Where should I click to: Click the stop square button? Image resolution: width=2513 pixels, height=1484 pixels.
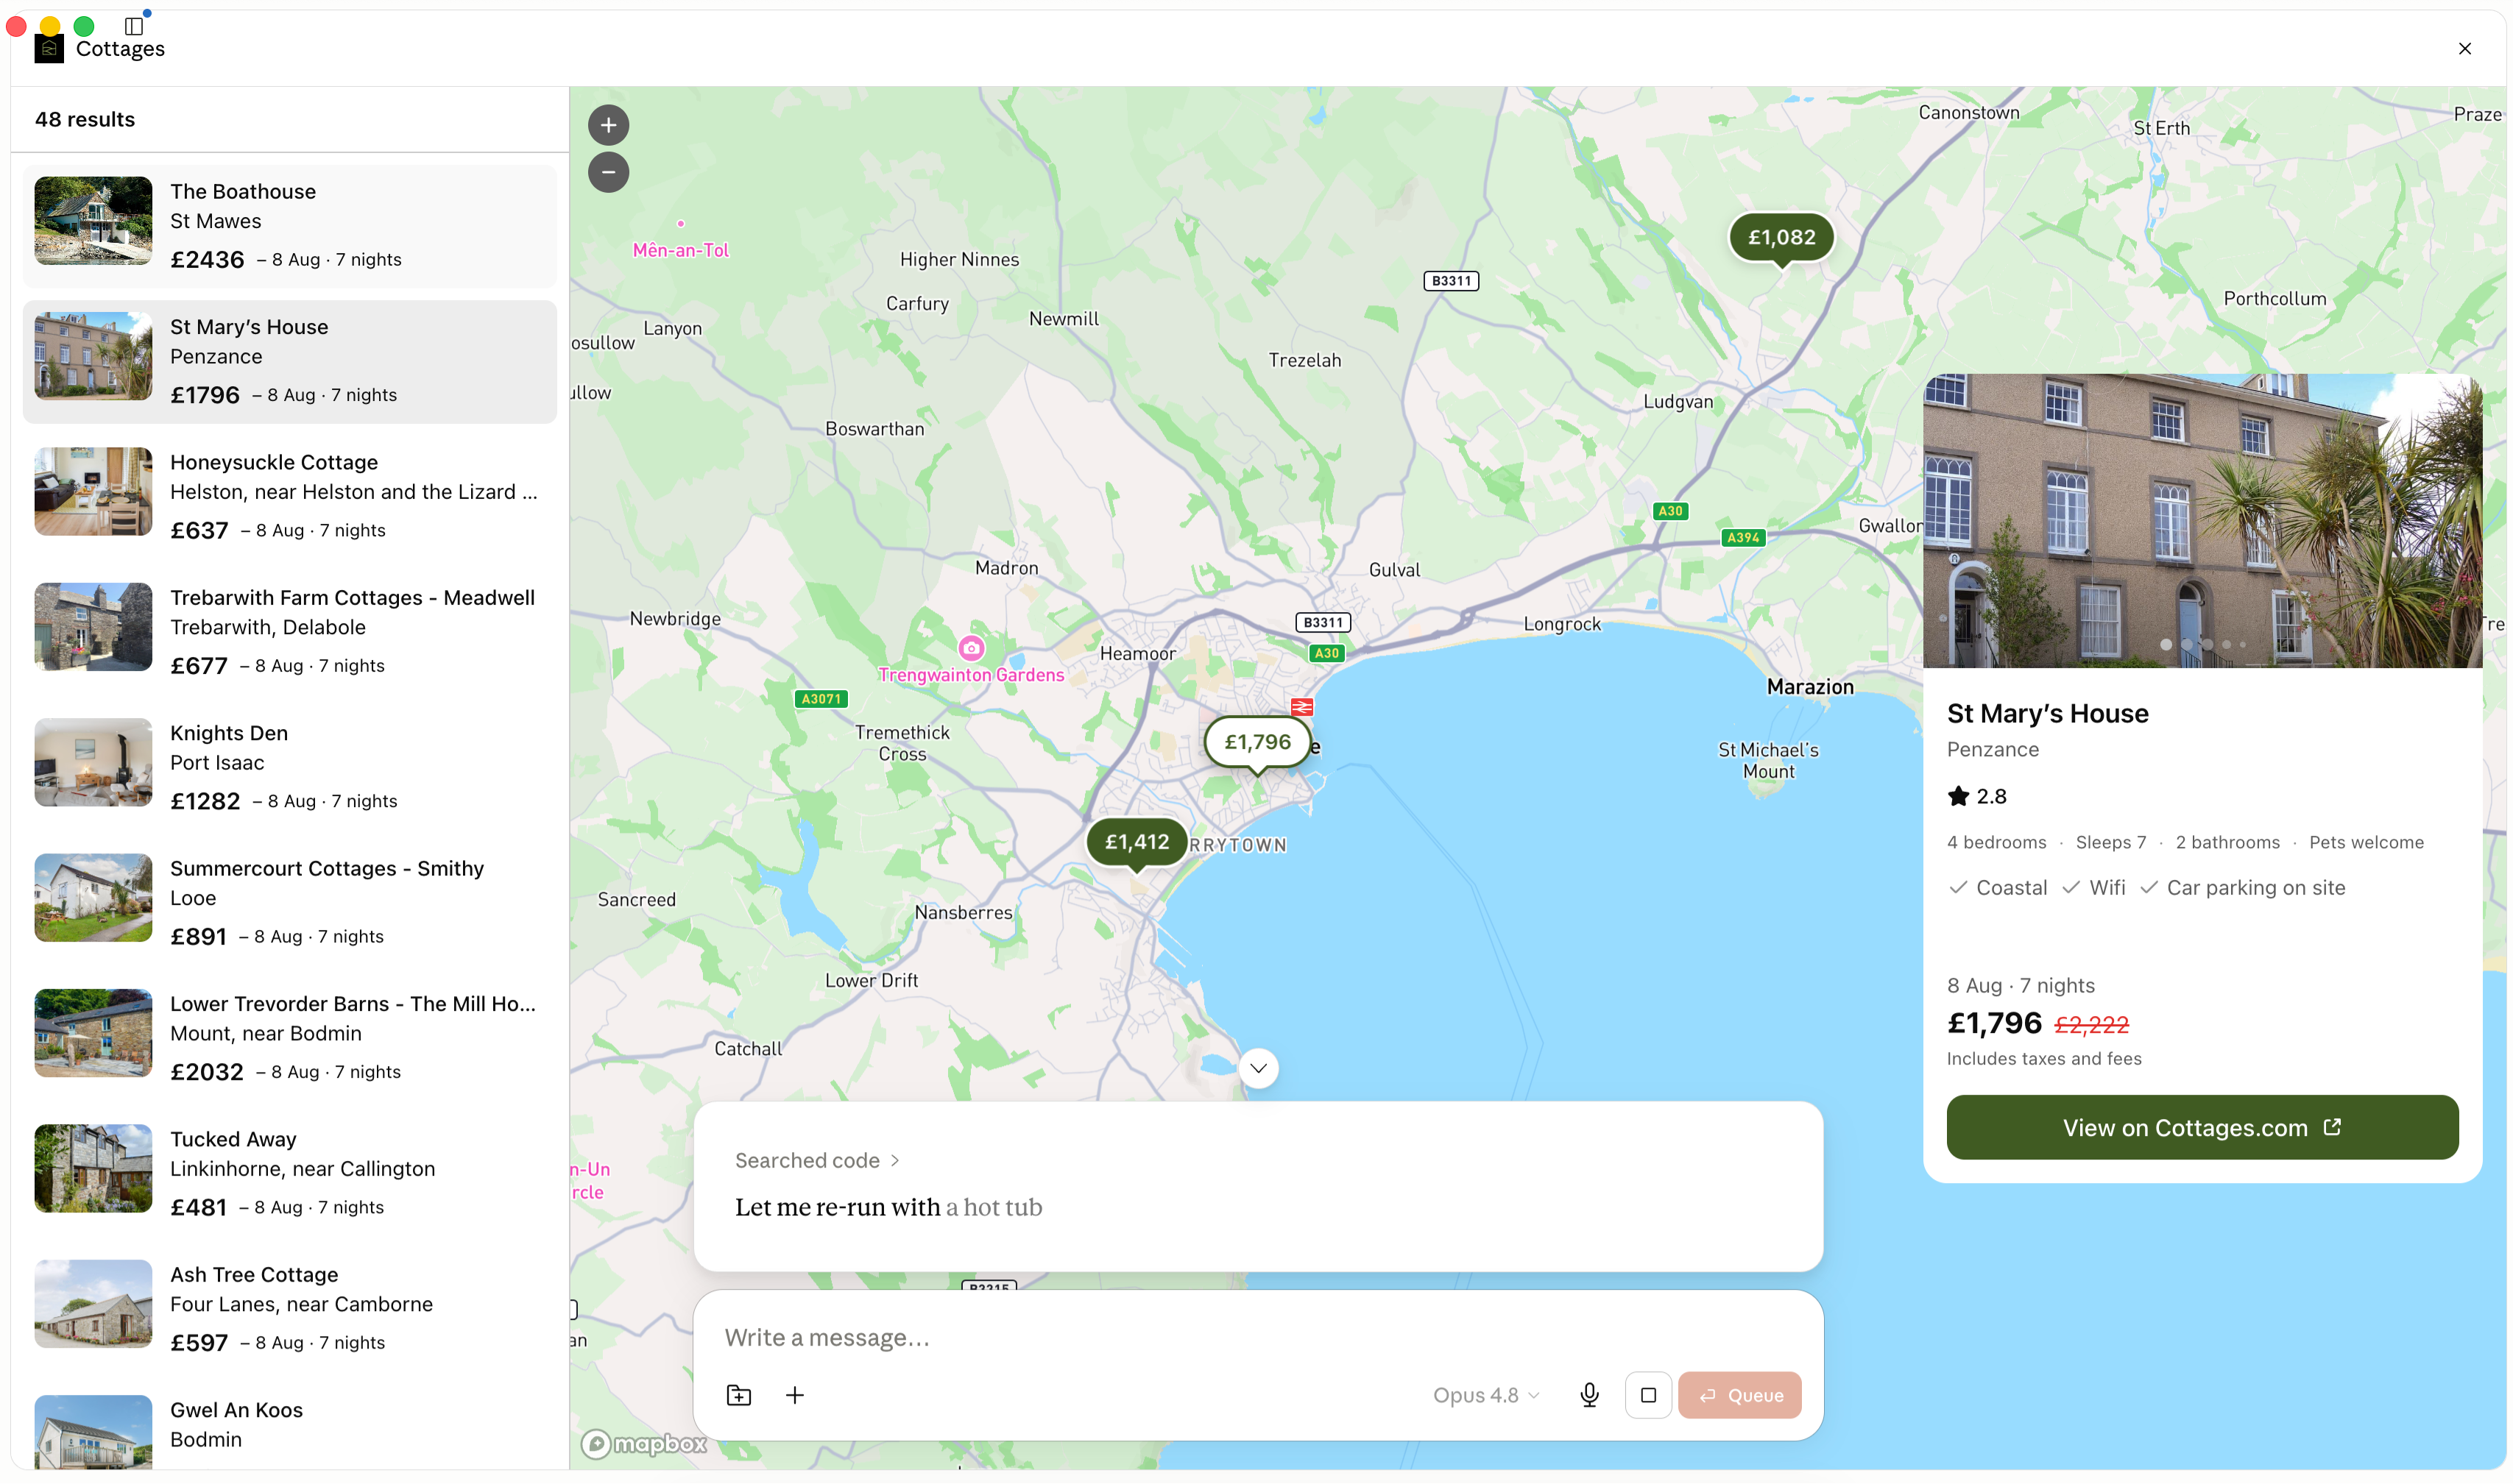pos(1647,1394)
